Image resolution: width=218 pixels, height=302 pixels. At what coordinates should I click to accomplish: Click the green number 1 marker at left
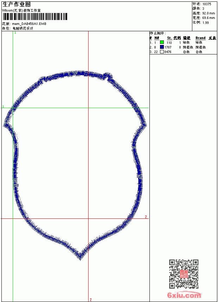3,106
